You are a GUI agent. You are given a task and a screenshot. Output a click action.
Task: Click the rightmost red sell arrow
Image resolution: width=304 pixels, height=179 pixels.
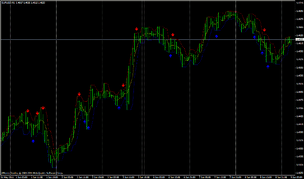click(x=264, y=30)
